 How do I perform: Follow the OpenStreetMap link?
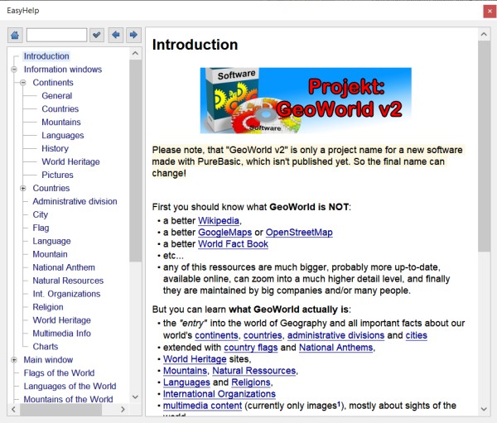tap(299, 233)
